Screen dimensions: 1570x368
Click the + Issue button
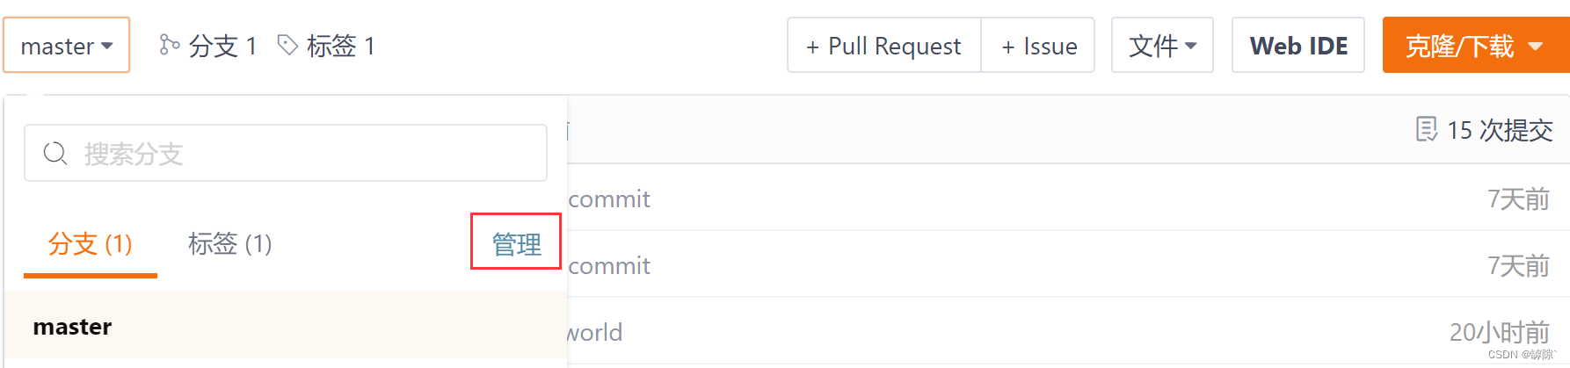(1039, 46)
